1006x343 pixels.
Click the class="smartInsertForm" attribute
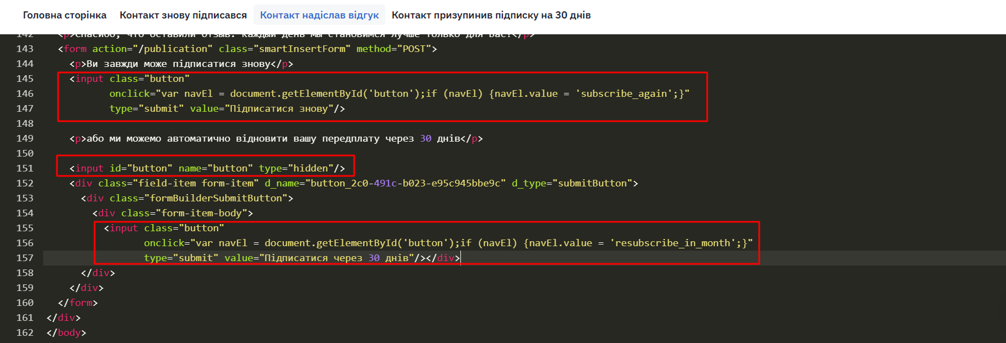(x=284, y=49)
